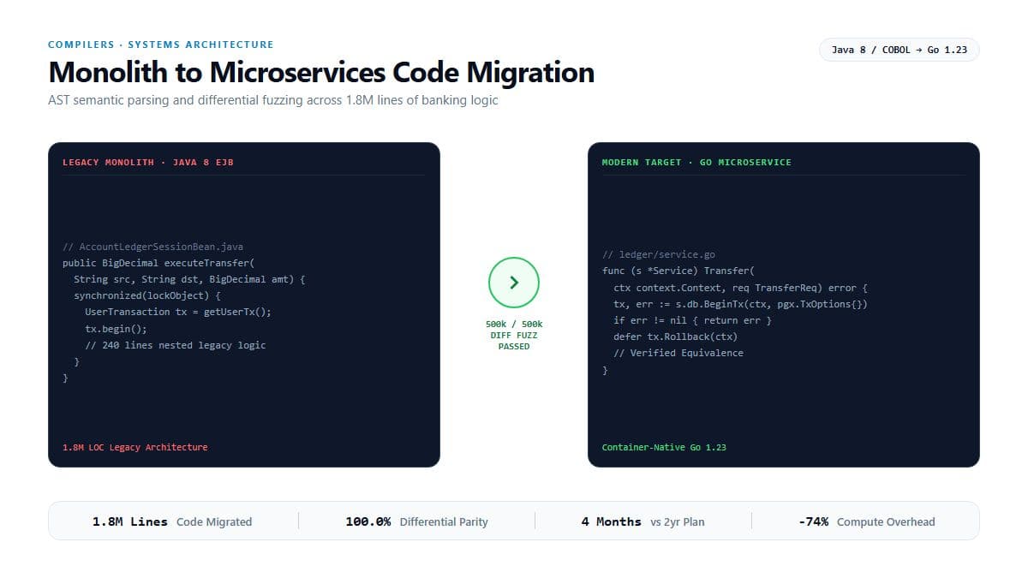This screenshot has width=1028, height=578.
Task: Select the Monolith to Microservices Code Migration title
Action: point(321,72)
